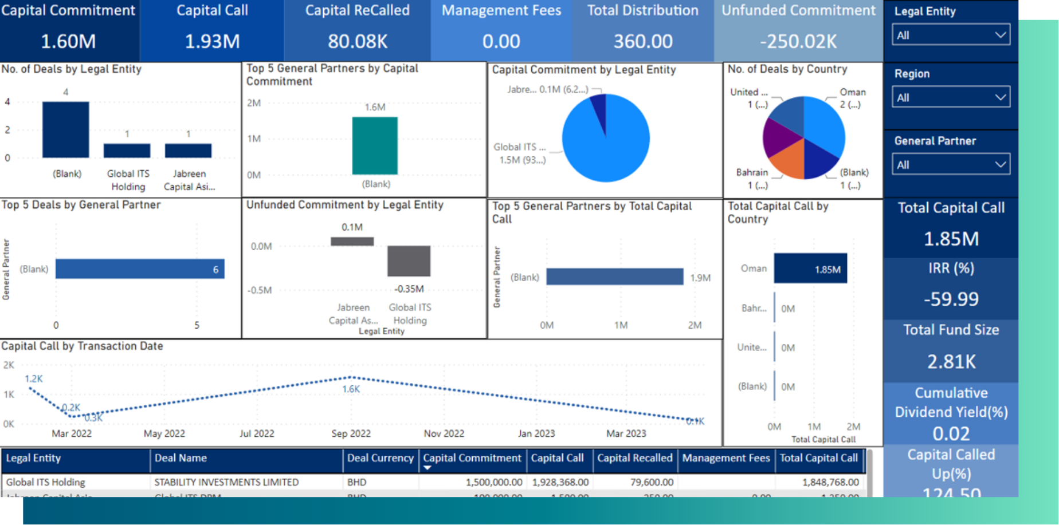Click the Management Fees column header
Viewport: 1059px width, 525px height.
[x=725, y=458]
